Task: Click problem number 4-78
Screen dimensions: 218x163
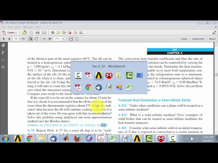Action: point(31,130)
